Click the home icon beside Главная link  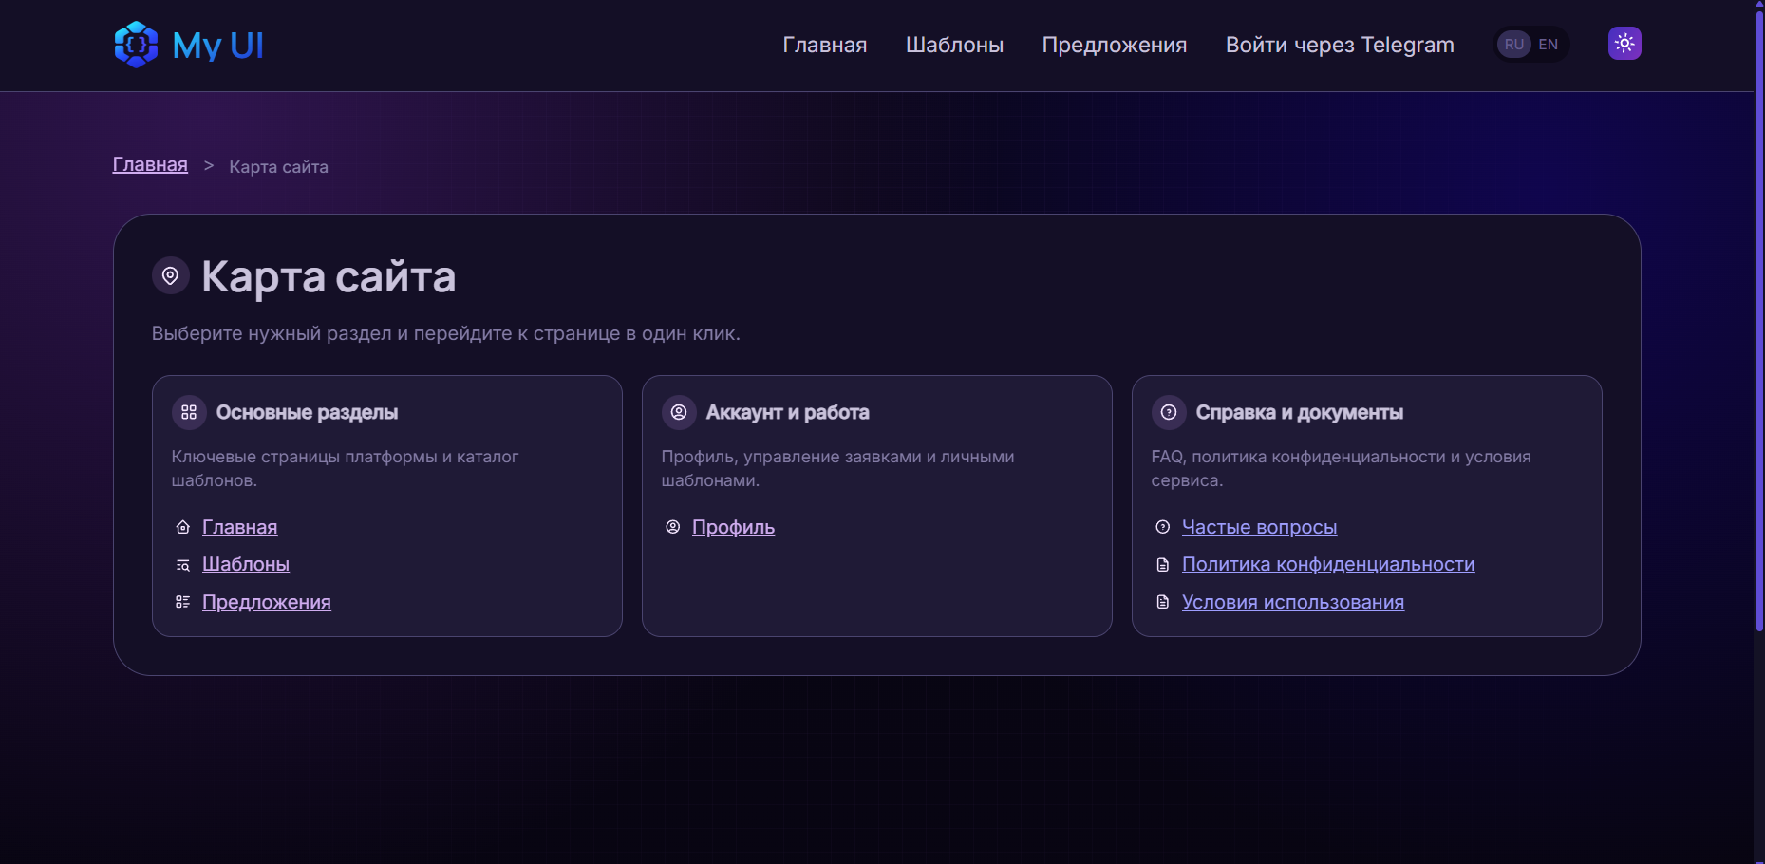(x=183, y=527)
